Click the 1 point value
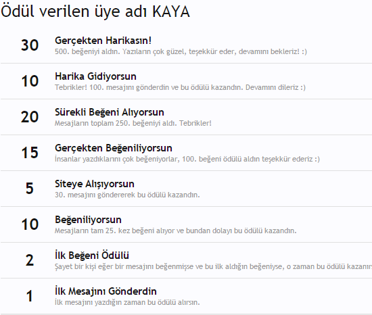This screenshot has height=315, width=372. pos(30,296)
